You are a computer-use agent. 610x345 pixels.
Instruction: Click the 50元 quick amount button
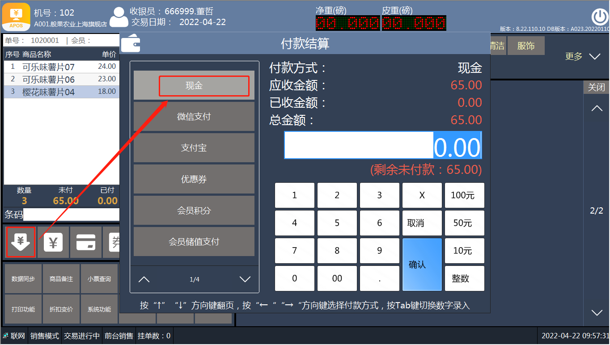pos(465,223)
